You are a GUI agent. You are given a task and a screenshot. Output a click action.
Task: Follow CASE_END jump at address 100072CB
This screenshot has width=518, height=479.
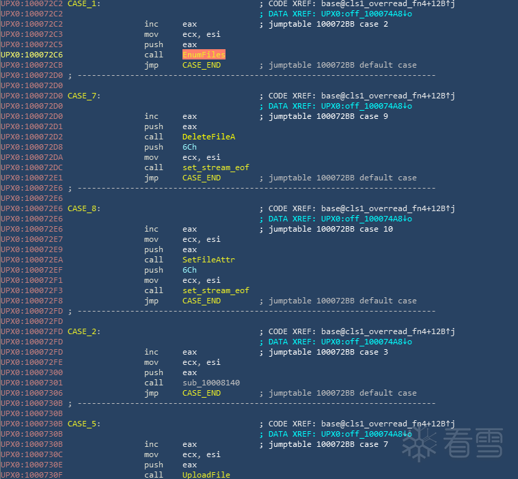click(202, 65)
